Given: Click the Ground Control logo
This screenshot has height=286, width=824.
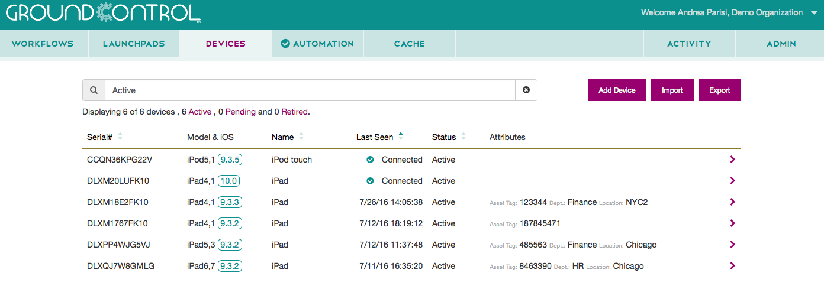Looking at the screenshot, I should [103, 13].
